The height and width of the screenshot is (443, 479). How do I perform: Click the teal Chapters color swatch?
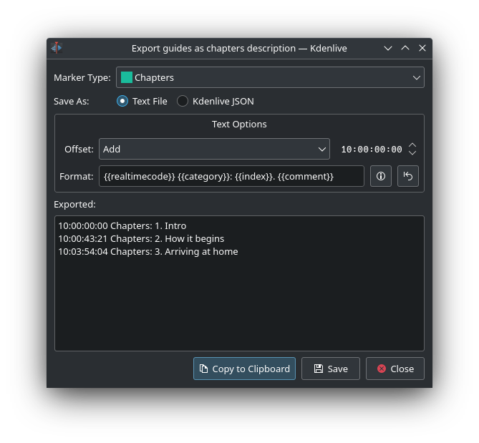[127, 77]
